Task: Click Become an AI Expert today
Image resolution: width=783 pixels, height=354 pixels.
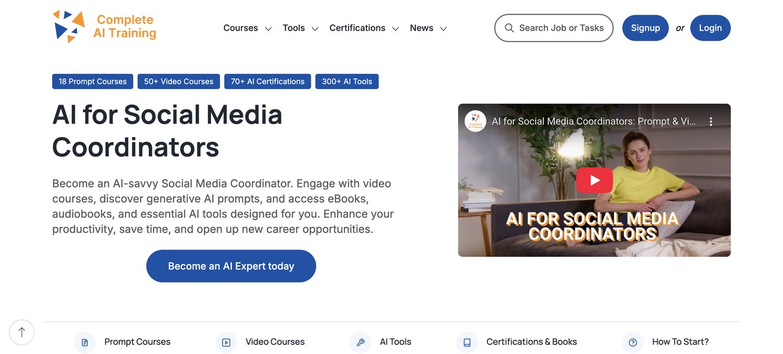Action: click(x=231, y=266)
